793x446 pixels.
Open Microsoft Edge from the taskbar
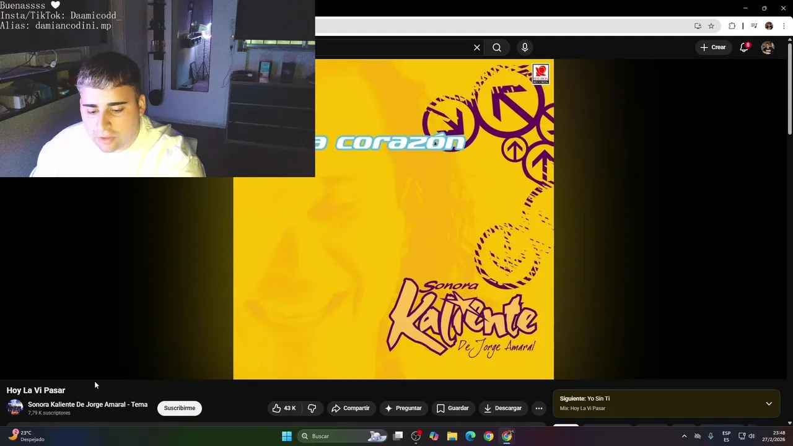[470, 436]
